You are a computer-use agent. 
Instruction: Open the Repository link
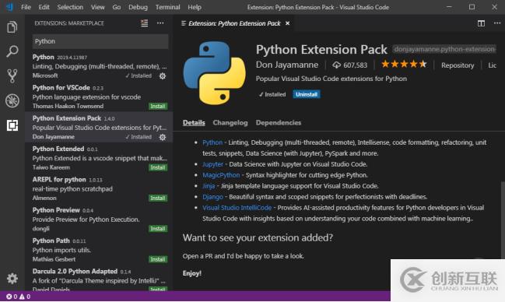pyautogui.click(x=458, y=65)
